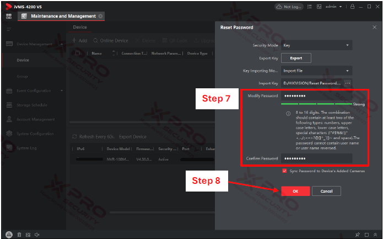Click the Device Type column header
383x239 pixels.
[x=197, y=54]
